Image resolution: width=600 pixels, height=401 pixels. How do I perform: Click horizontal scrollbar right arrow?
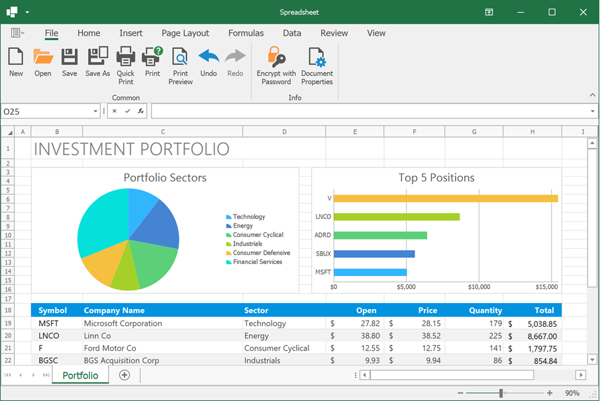(x=581, y=375)
